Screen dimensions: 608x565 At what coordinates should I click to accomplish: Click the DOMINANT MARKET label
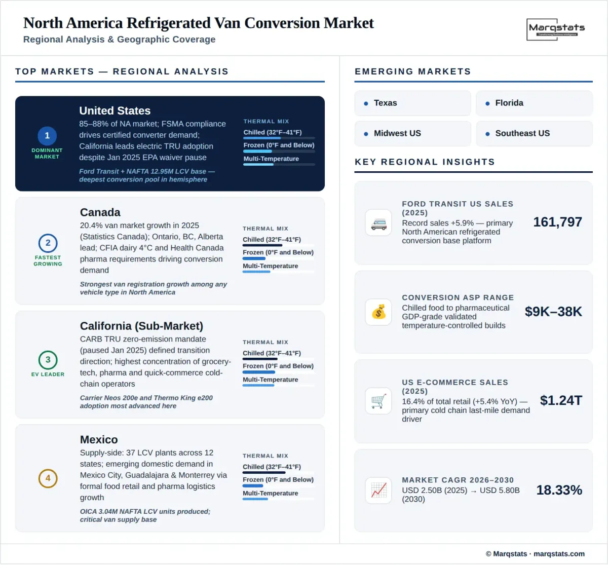47,154
